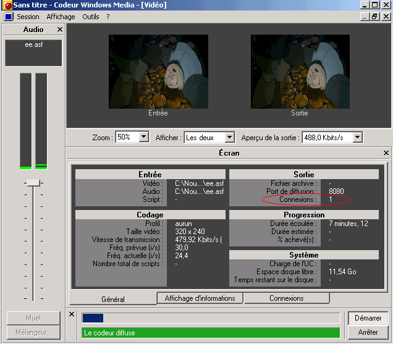The width and height of the screenshot is (393, 344).
Task: Switch to the Affichage d'informations tab
Action: pos(200,298)
